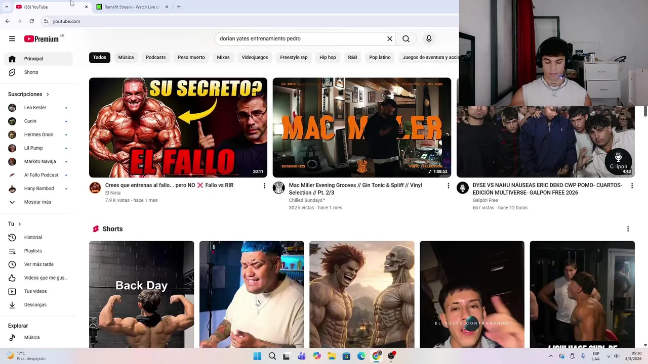Open a new browser tab

pyautogui.click(x=179, y=7)
